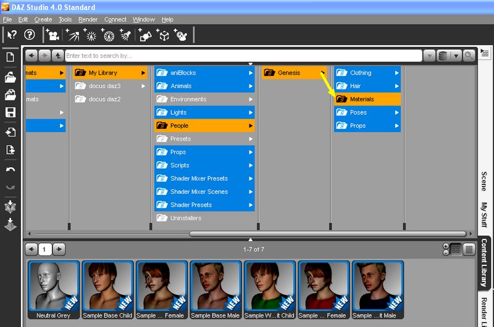The width and height of the screenshot is (494, 327).
Task: Open the Render menu
Action: pyautogui.click(x=88, y=20)
